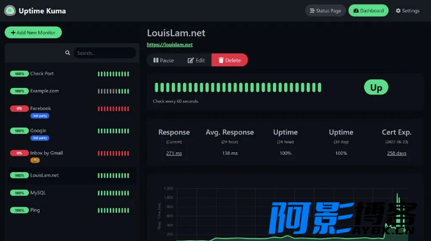Click the search magnifier icon
Image resolution: width=431 pixels, height=241 pixels.
coord(68,53)
